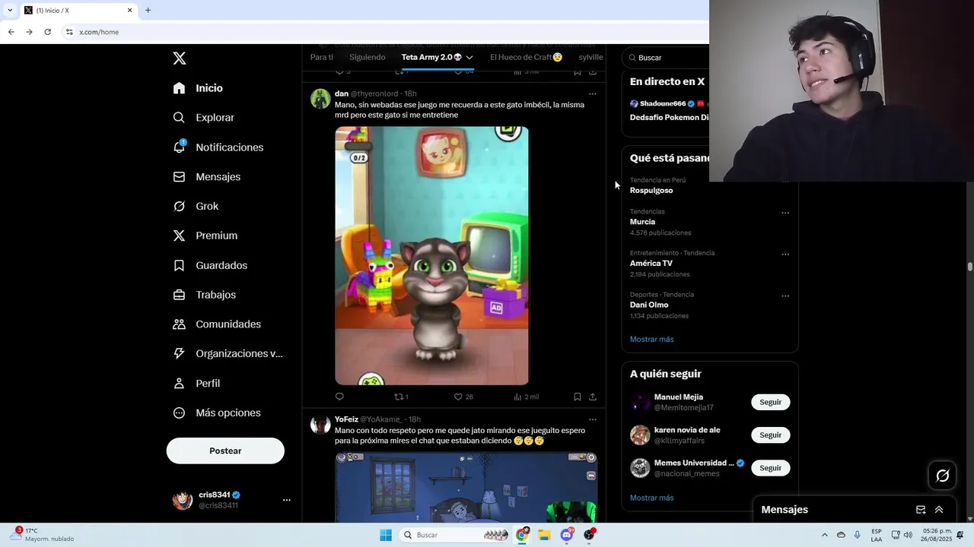Viewport: 974px width, 547px height.
Task: Click the X logo in sidebar
Action: point(180,58)
